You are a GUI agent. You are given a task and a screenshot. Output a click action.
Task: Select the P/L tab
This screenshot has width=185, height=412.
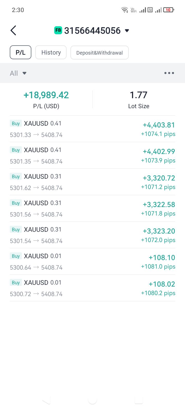coord(21,53)
